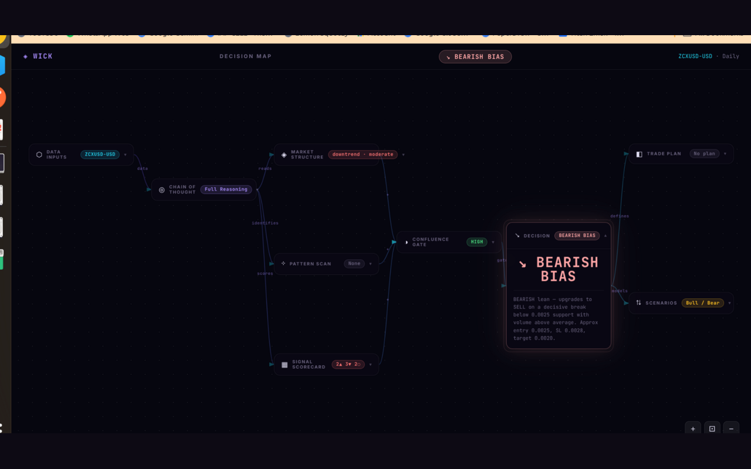Click the Data Inputs hexagon icon
The image size is (751, 469).
[39, 155]
